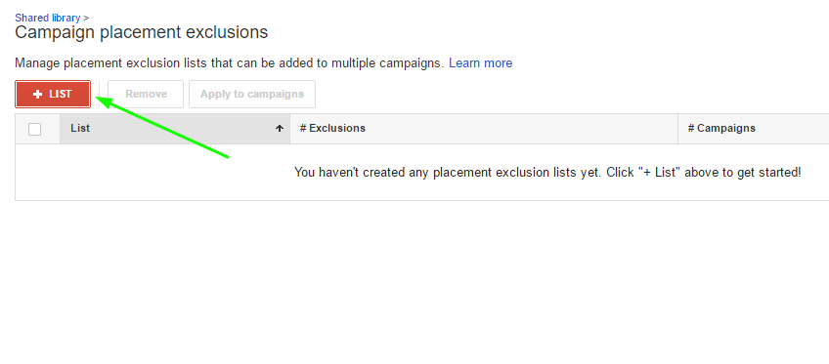The image size is (829, 364).
Task: Open the Learn more link
Action: 481,63
